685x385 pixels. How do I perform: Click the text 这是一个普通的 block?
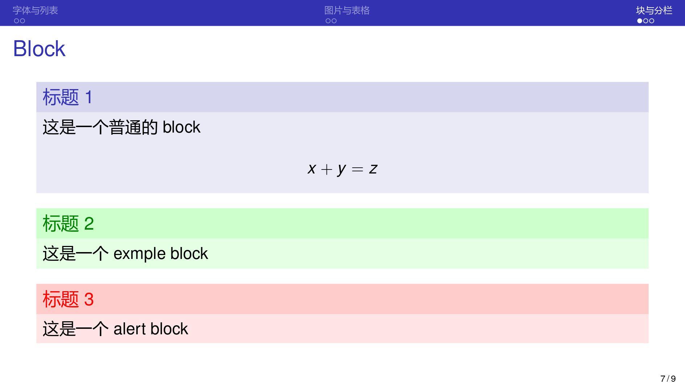tap(121, 127)
